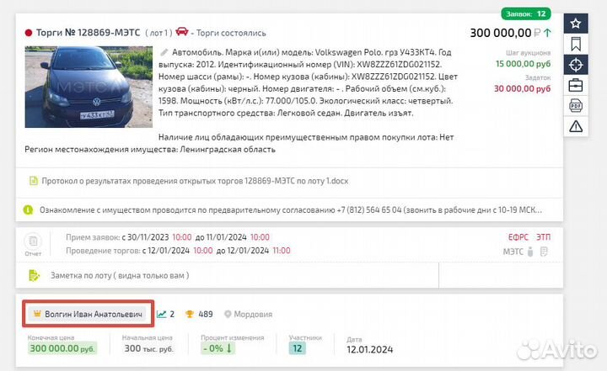607x371 pixels.
Task: Click green info icon near viewing notice
Action: pos(29,209)
